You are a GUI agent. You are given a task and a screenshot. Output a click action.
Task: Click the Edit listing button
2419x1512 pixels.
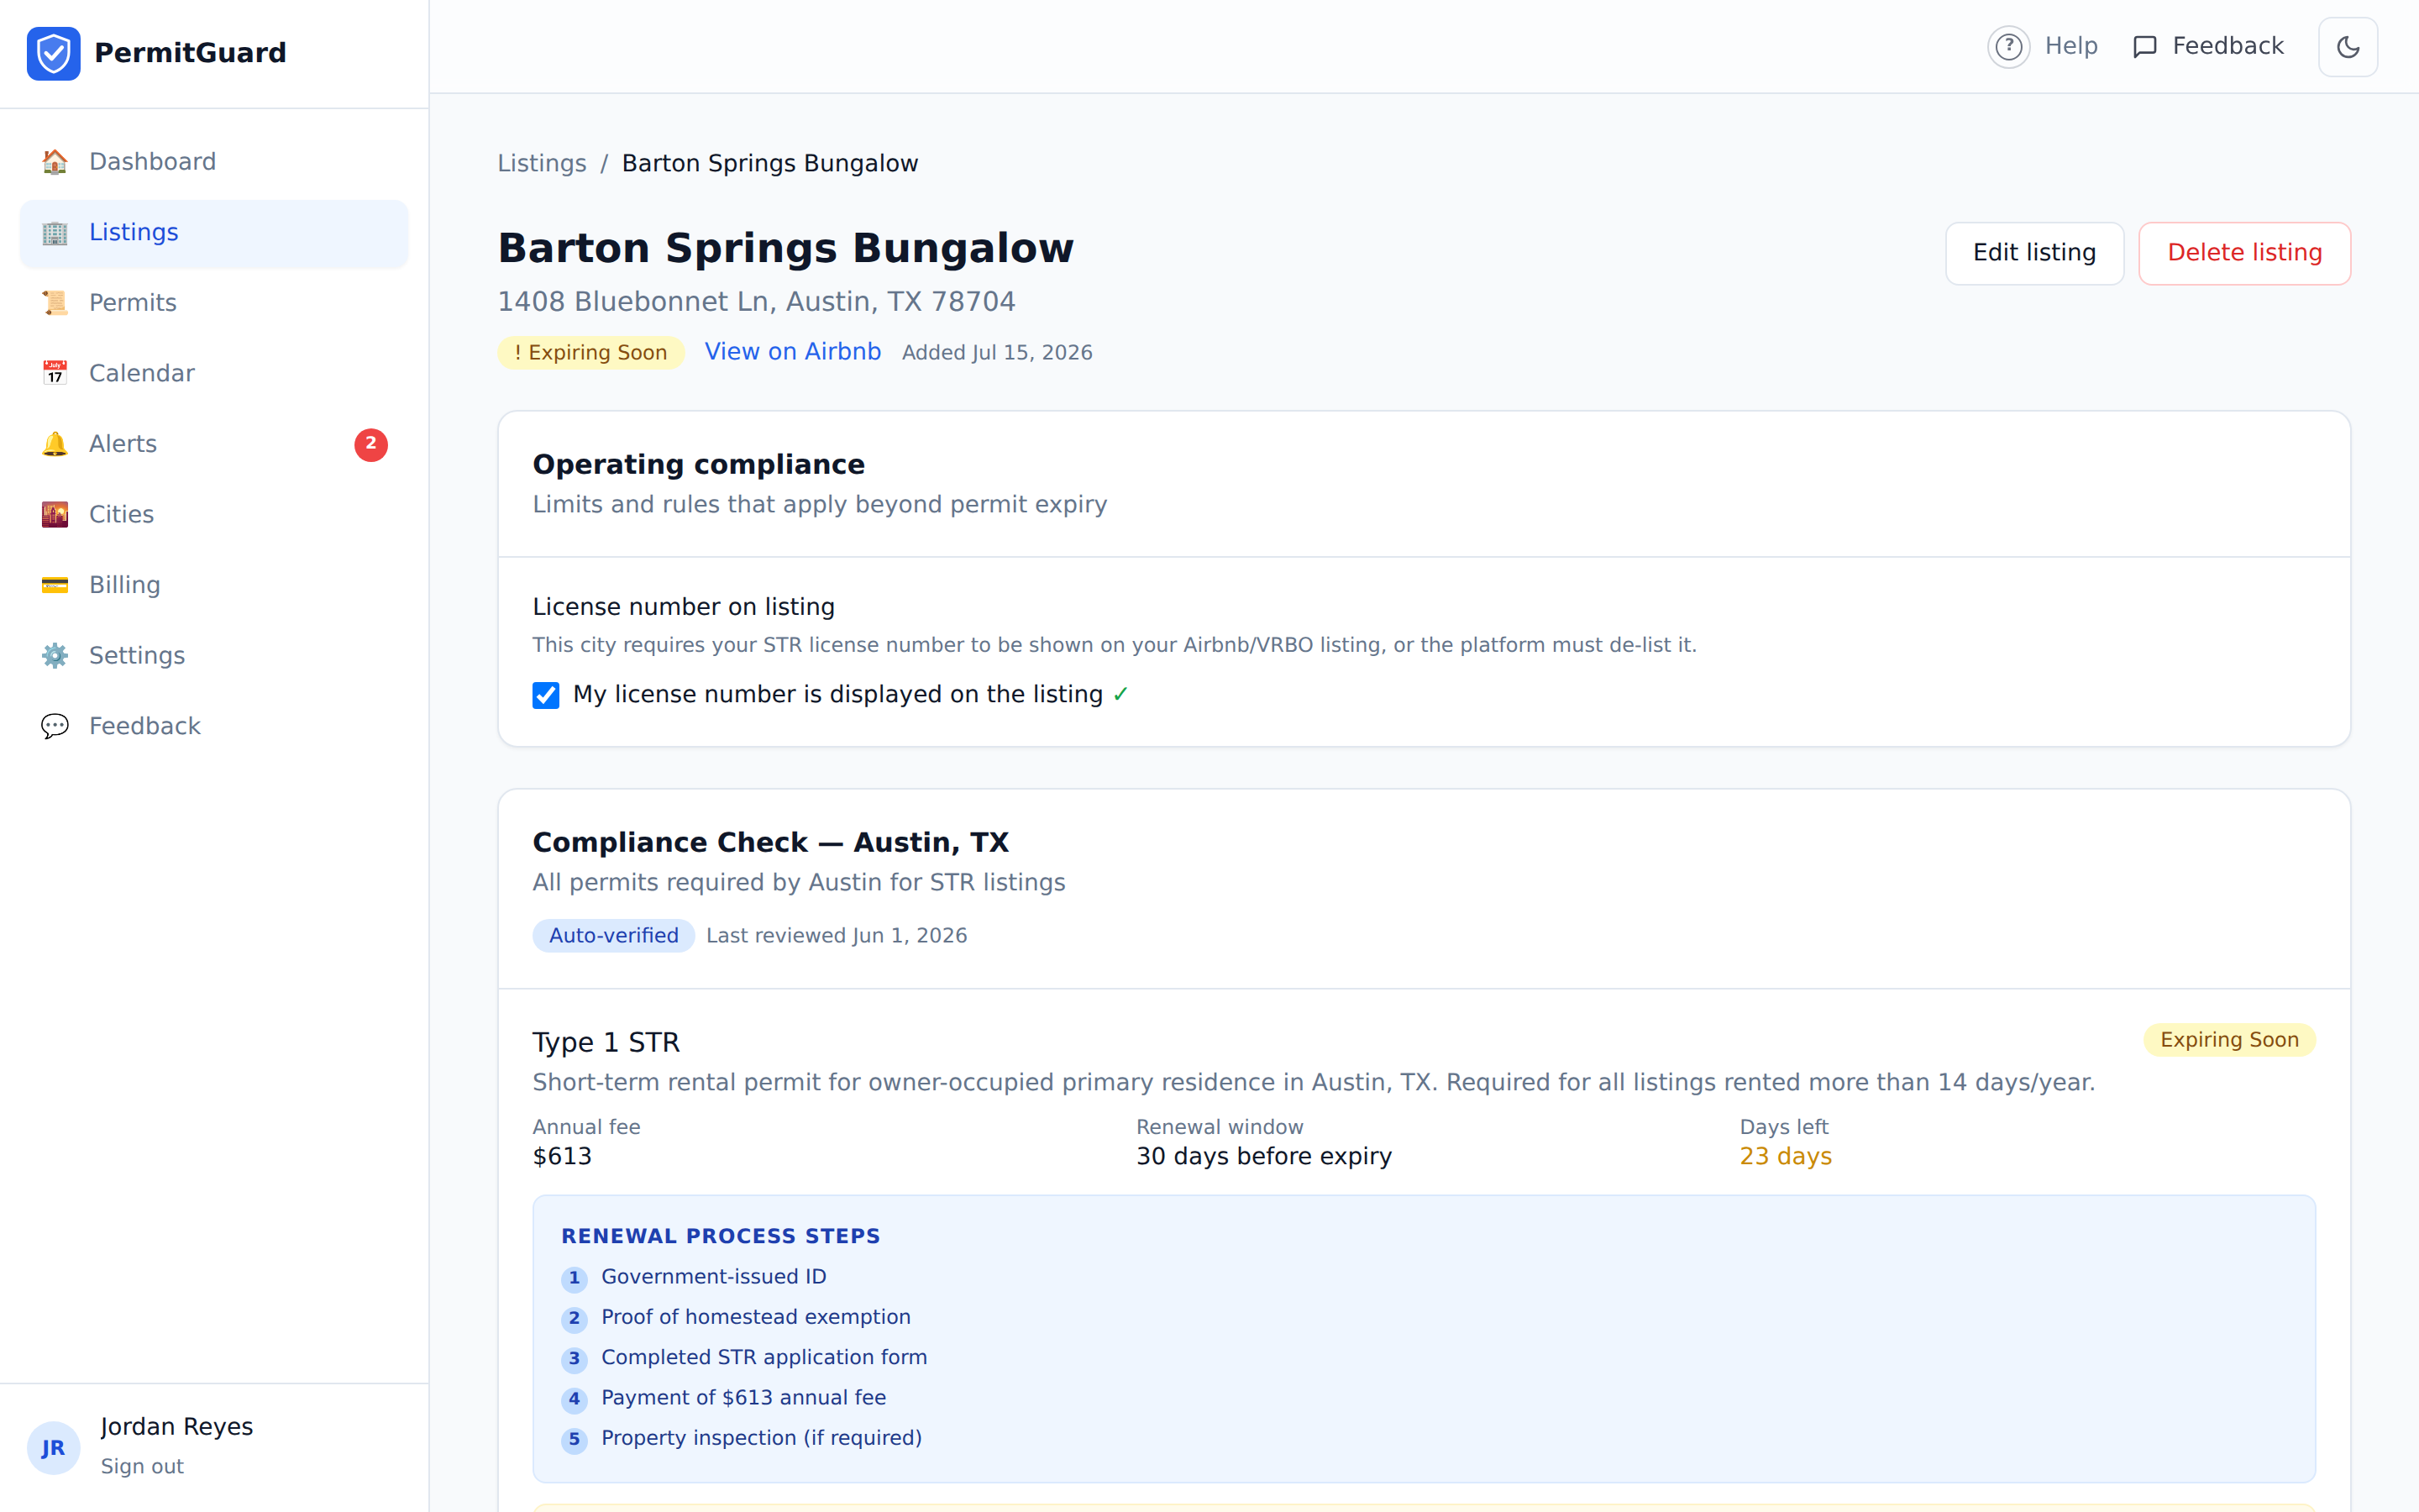coord(2034,253)
